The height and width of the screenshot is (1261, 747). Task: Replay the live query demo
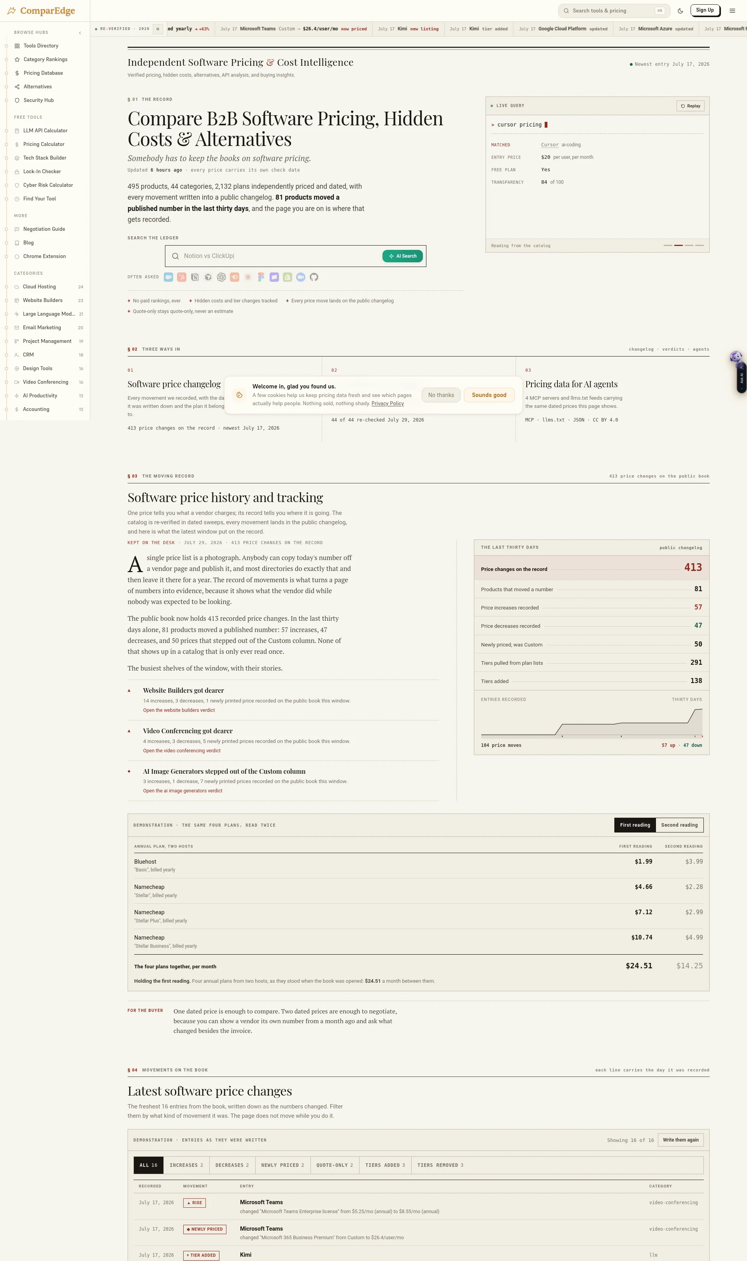tap(690, 106)
